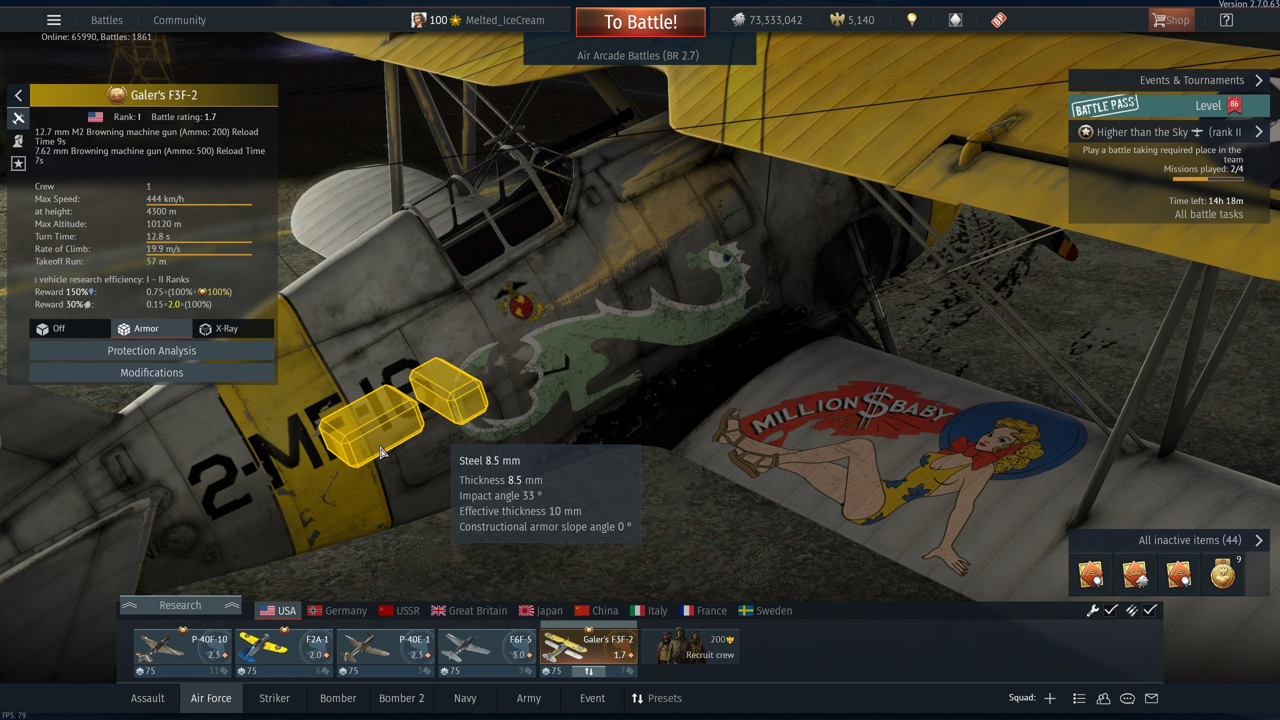This screenshot has width=1280, height=720.
Task: Expand Higher than the Sky task
Action: [1169, 132]
